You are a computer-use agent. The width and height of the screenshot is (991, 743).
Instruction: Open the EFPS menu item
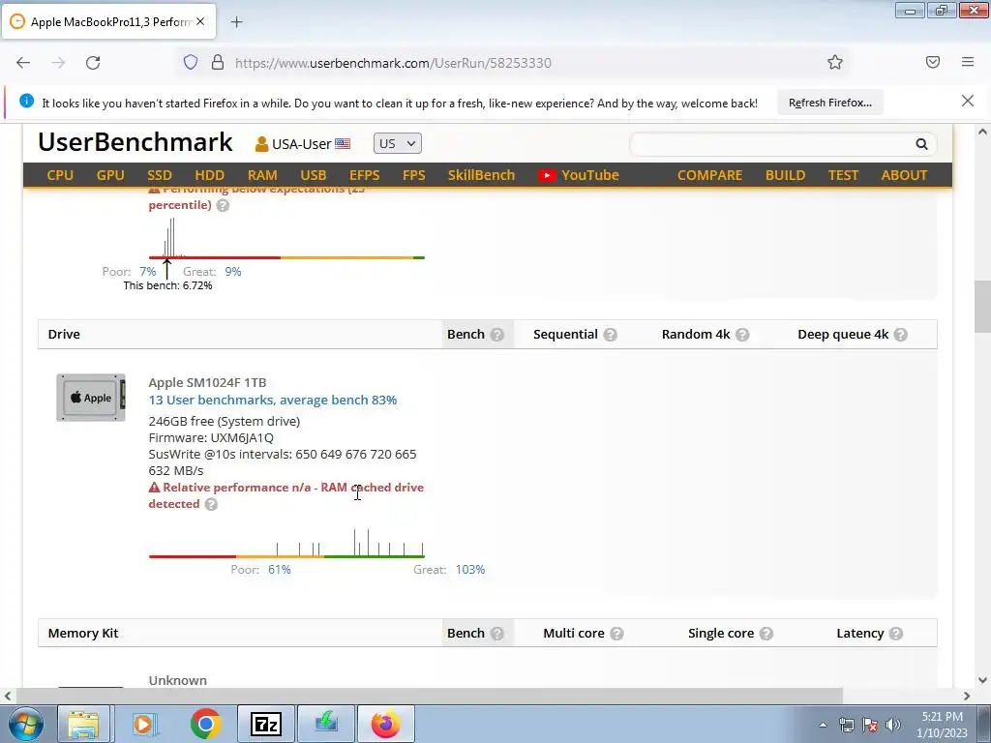tap(365, 175)
